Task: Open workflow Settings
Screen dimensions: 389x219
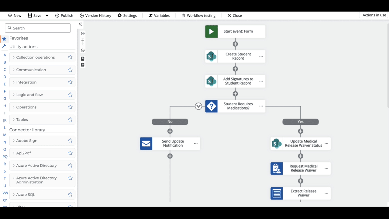Action: point(127,16)
